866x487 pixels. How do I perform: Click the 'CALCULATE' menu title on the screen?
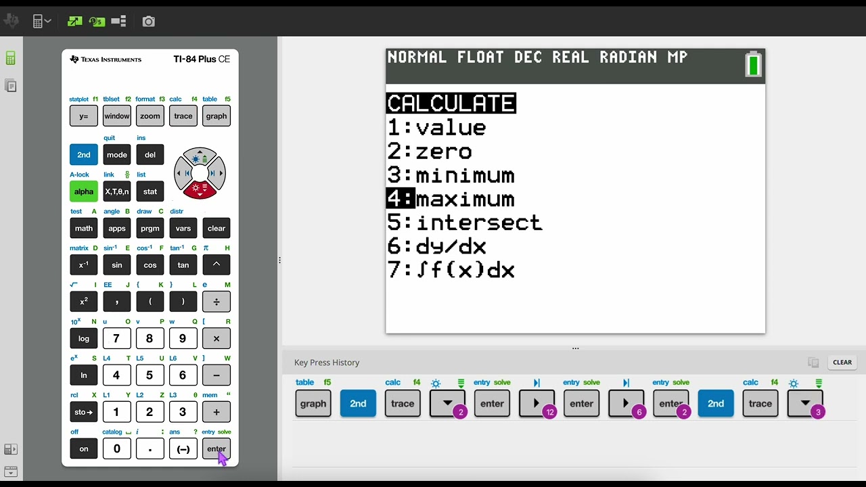[451, 103]
